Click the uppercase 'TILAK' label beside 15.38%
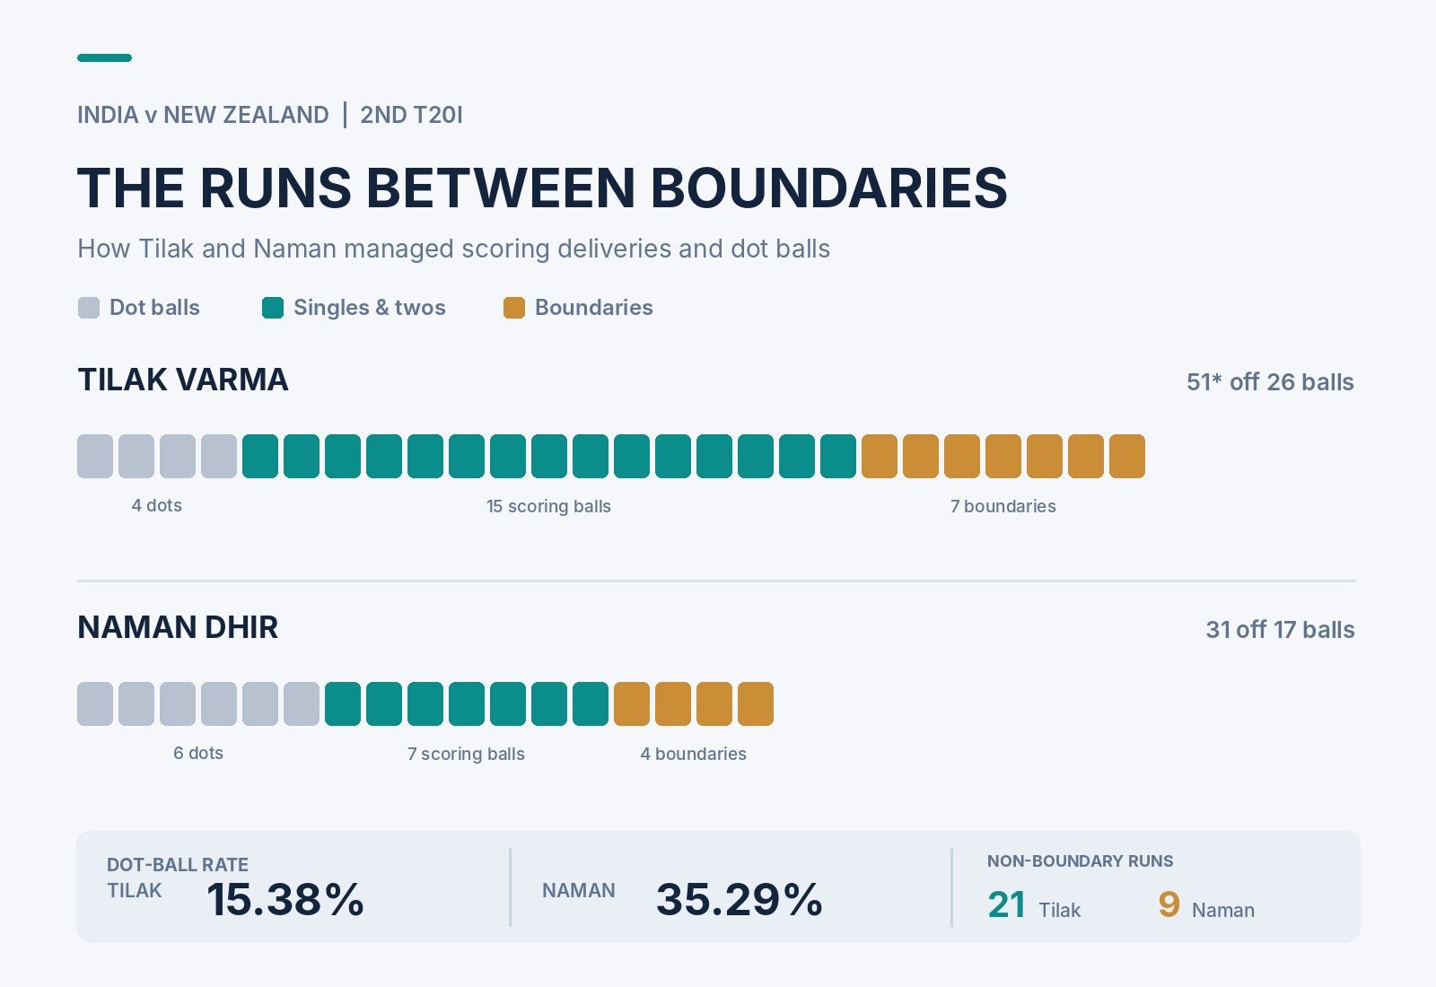The height and width of the screenshot is (987, 1436). (x=135, y=891)
